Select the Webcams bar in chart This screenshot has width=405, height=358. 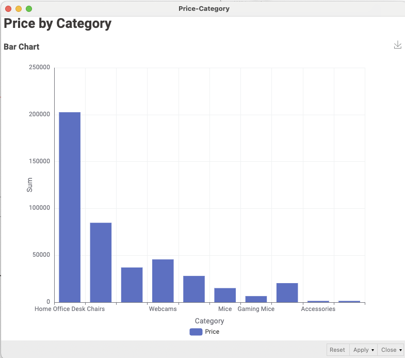(163, 281)
